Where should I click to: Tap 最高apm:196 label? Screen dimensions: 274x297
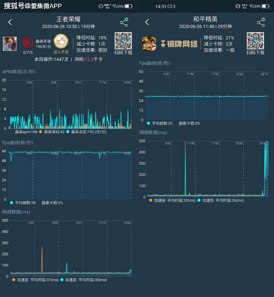(x=26, y=132)
